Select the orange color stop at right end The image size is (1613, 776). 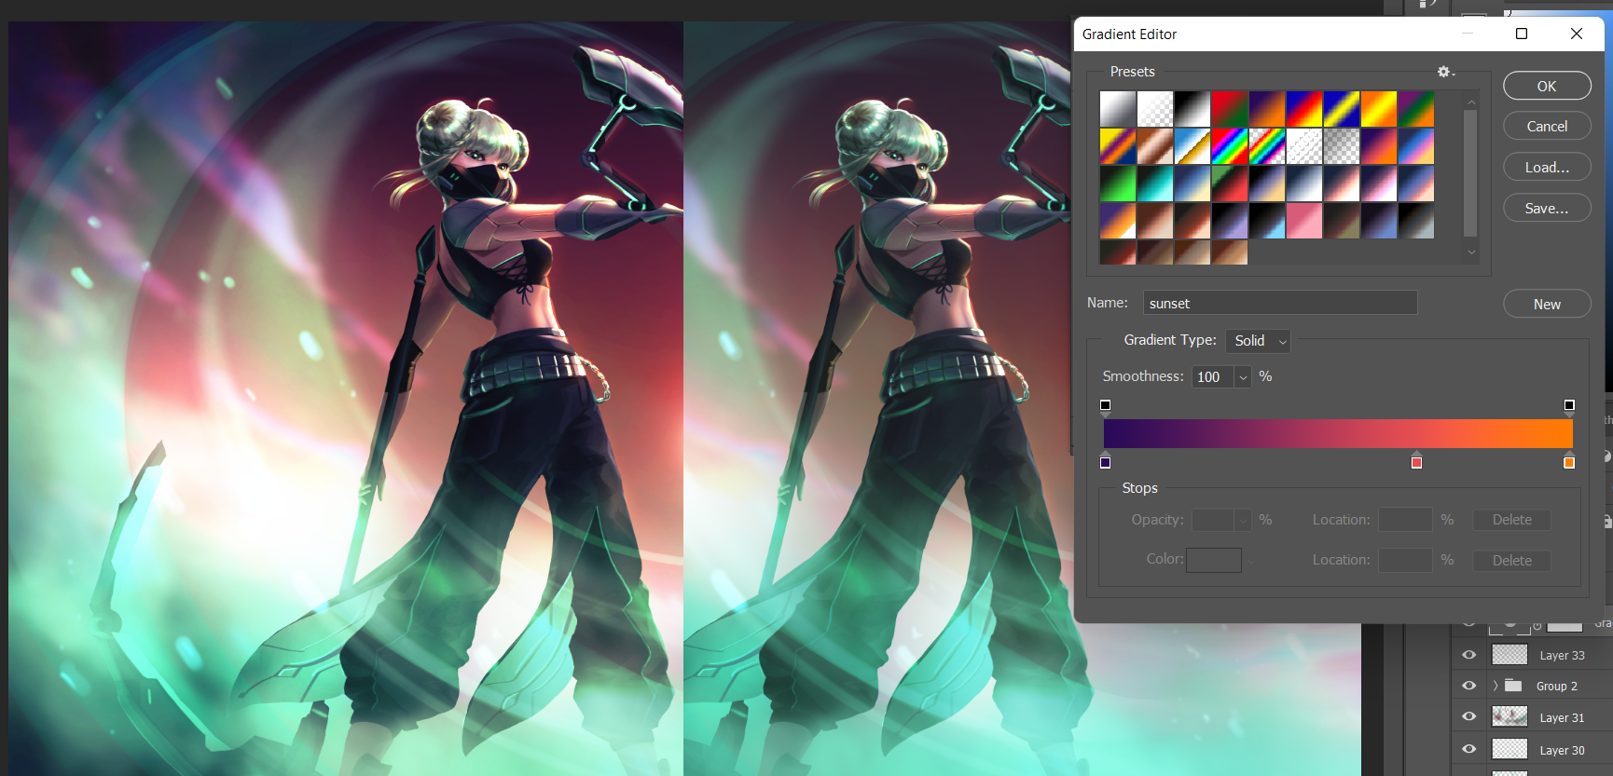pos(1569,461)
